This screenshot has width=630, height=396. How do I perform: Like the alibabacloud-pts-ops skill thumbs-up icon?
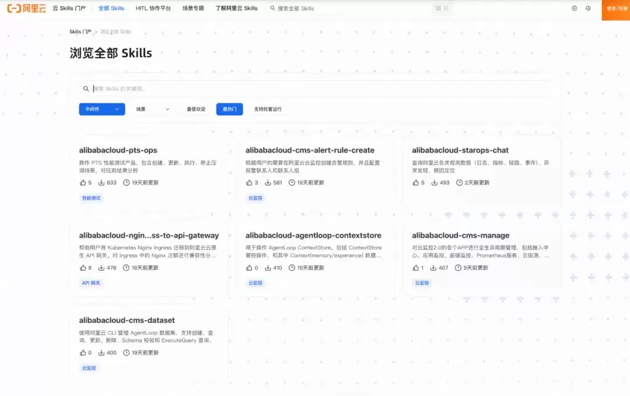point(83,182)
